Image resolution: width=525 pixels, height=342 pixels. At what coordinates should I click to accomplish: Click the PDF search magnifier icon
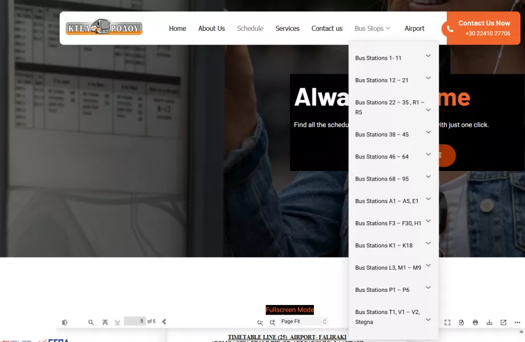(x=91, y=323)
